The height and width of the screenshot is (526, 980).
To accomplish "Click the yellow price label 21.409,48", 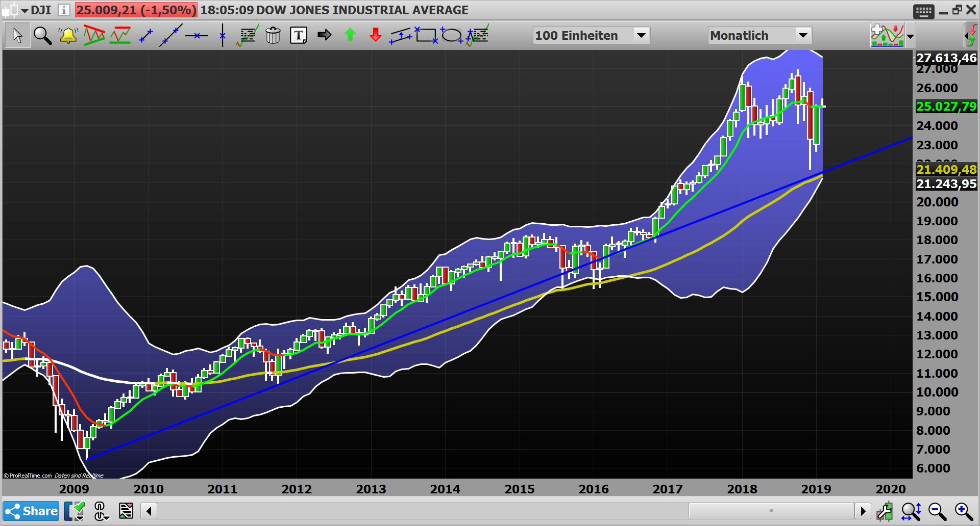I will pyautogui.click(x=946, y=170).
